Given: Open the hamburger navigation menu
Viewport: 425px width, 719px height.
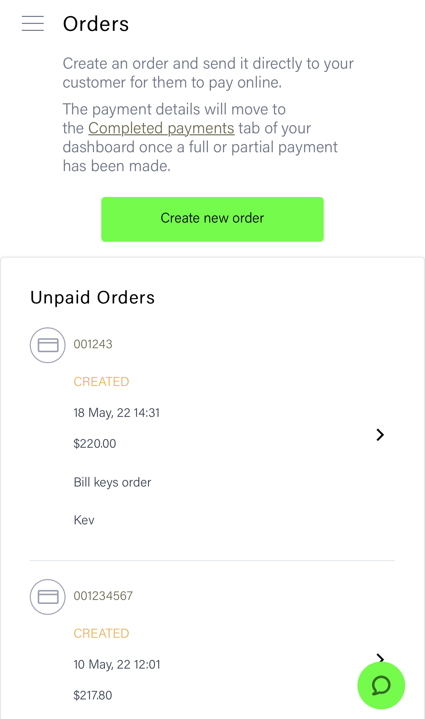Looking at the screenshot, I should click(x=33, y=24).
